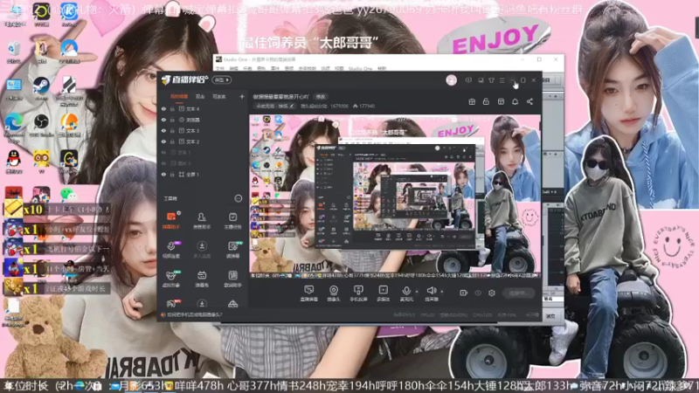The width and height of the screenshot is (699, 393).
Task: Hide the 文本 4 source layer
Action: [x=163, y=108]
